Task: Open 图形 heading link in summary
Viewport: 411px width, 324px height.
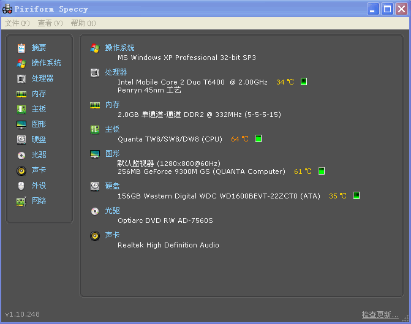Action: pyautogui.click(x=113, y=153)
